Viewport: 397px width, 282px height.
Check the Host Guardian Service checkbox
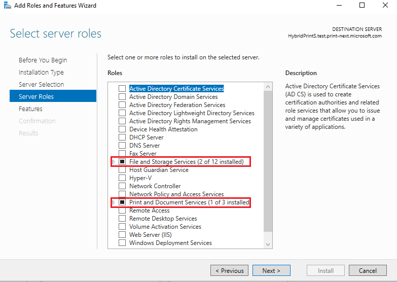(x=122, y=169)
